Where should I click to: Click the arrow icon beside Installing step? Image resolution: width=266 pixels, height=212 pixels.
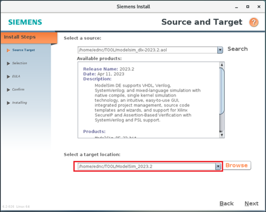[x=8, y=103]
